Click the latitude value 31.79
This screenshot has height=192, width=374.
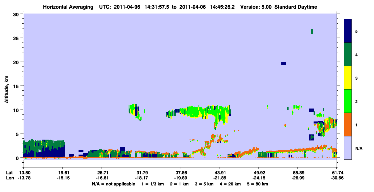click(141, 173)
